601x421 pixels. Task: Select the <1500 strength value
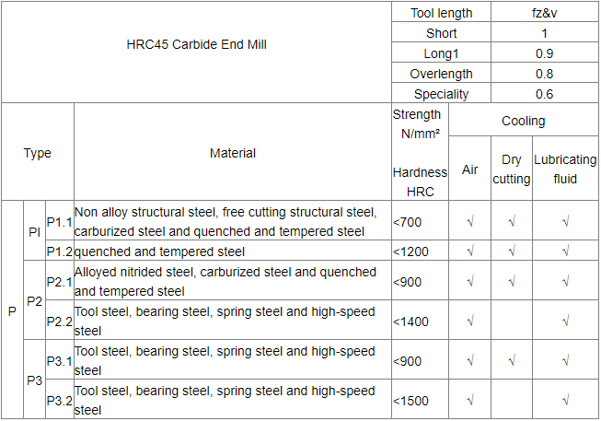[x=409, y=401]
